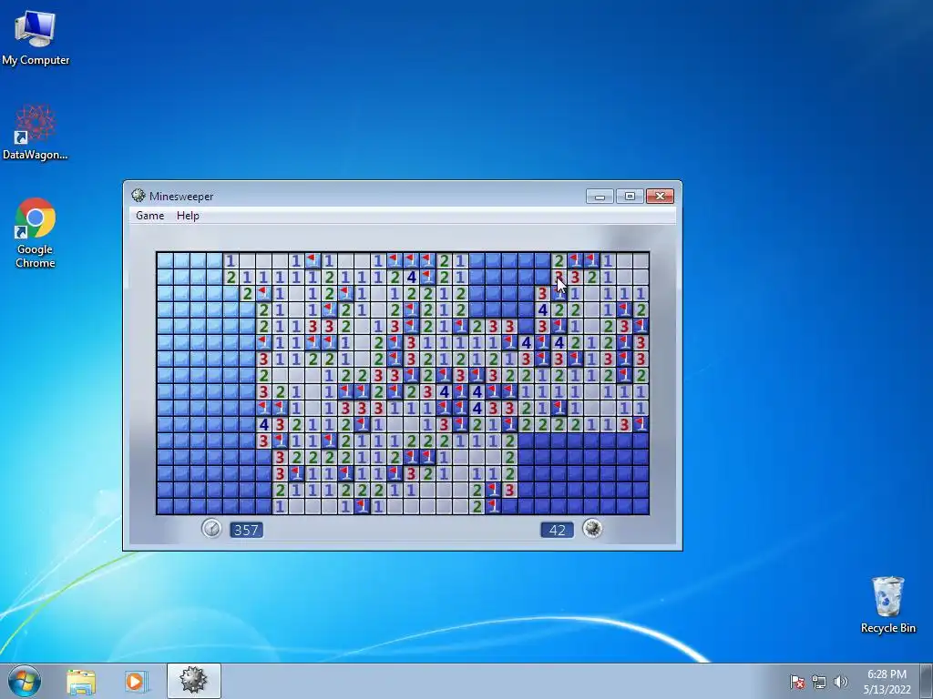Open Windows Explorer from the taskbar
Screen dimensions: 933x699
81,682
